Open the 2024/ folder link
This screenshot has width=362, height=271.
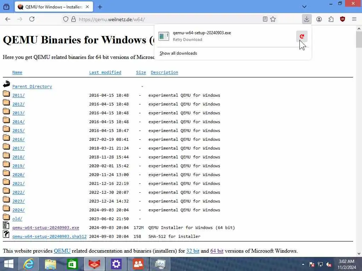[x=18, y=210]
